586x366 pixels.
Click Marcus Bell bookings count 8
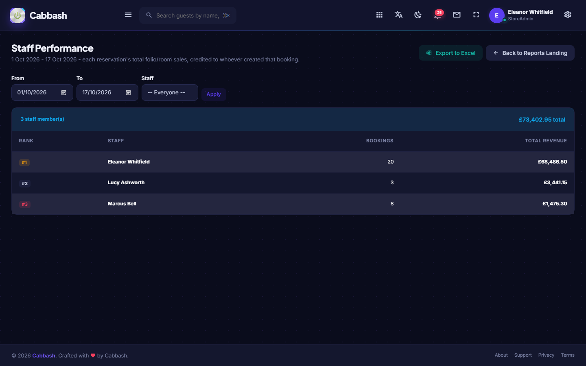pos(392,204)
